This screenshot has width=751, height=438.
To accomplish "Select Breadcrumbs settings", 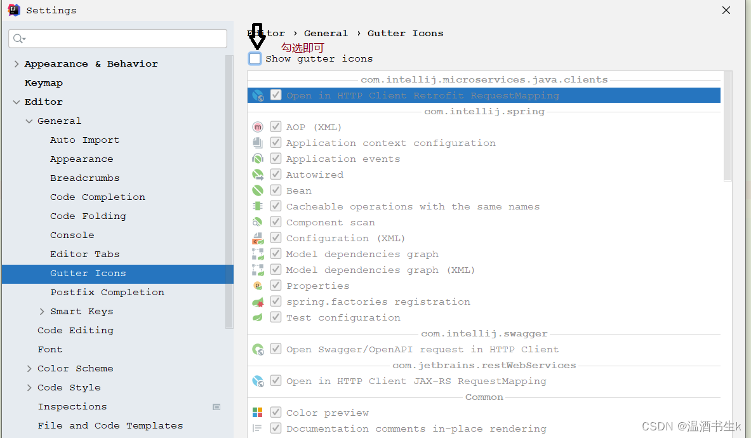I will pyautogui.click(x=85, y=178).
